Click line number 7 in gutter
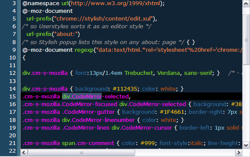The width and height of the screenshot is (250, 157). pyautogui.click(x=14, y=34)
